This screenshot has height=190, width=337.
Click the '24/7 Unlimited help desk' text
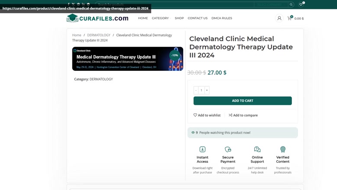pyautogui.click(x=257, y=170)
